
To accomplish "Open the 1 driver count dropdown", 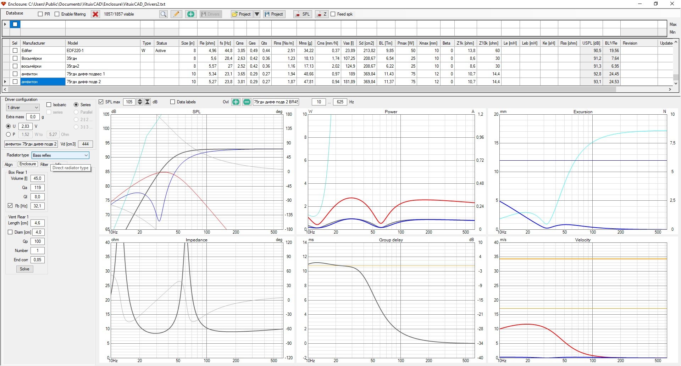I will 23,108.
